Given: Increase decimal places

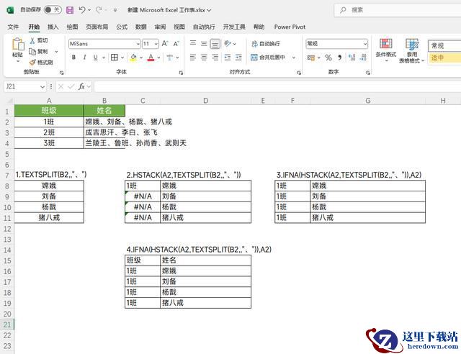Looking at the screenshot, I should pos(352,58).
